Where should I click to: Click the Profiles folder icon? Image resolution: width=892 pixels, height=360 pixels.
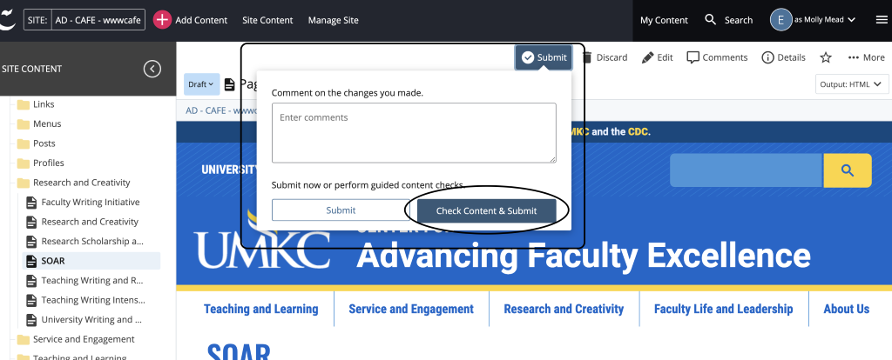click(24, 163)
